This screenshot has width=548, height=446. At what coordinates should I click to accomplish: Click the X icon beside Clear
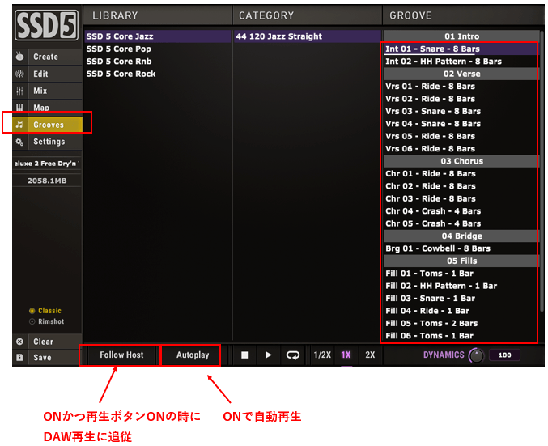pyautogui.click(x=20, y=342)
